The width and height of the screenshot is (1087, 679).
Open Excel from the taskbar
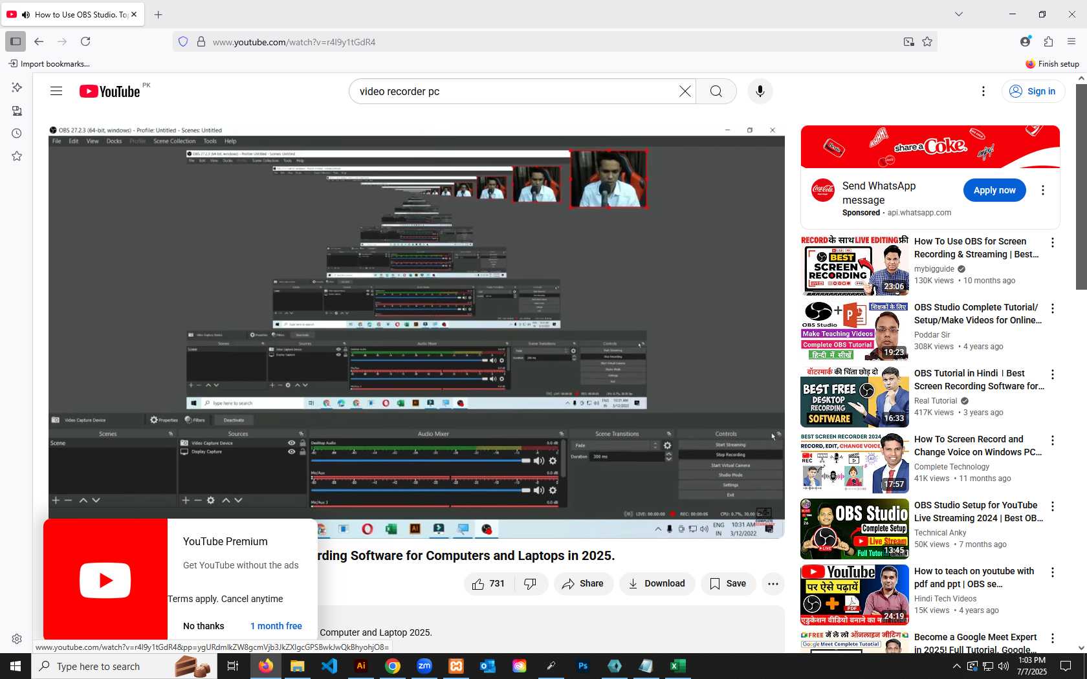677,666
